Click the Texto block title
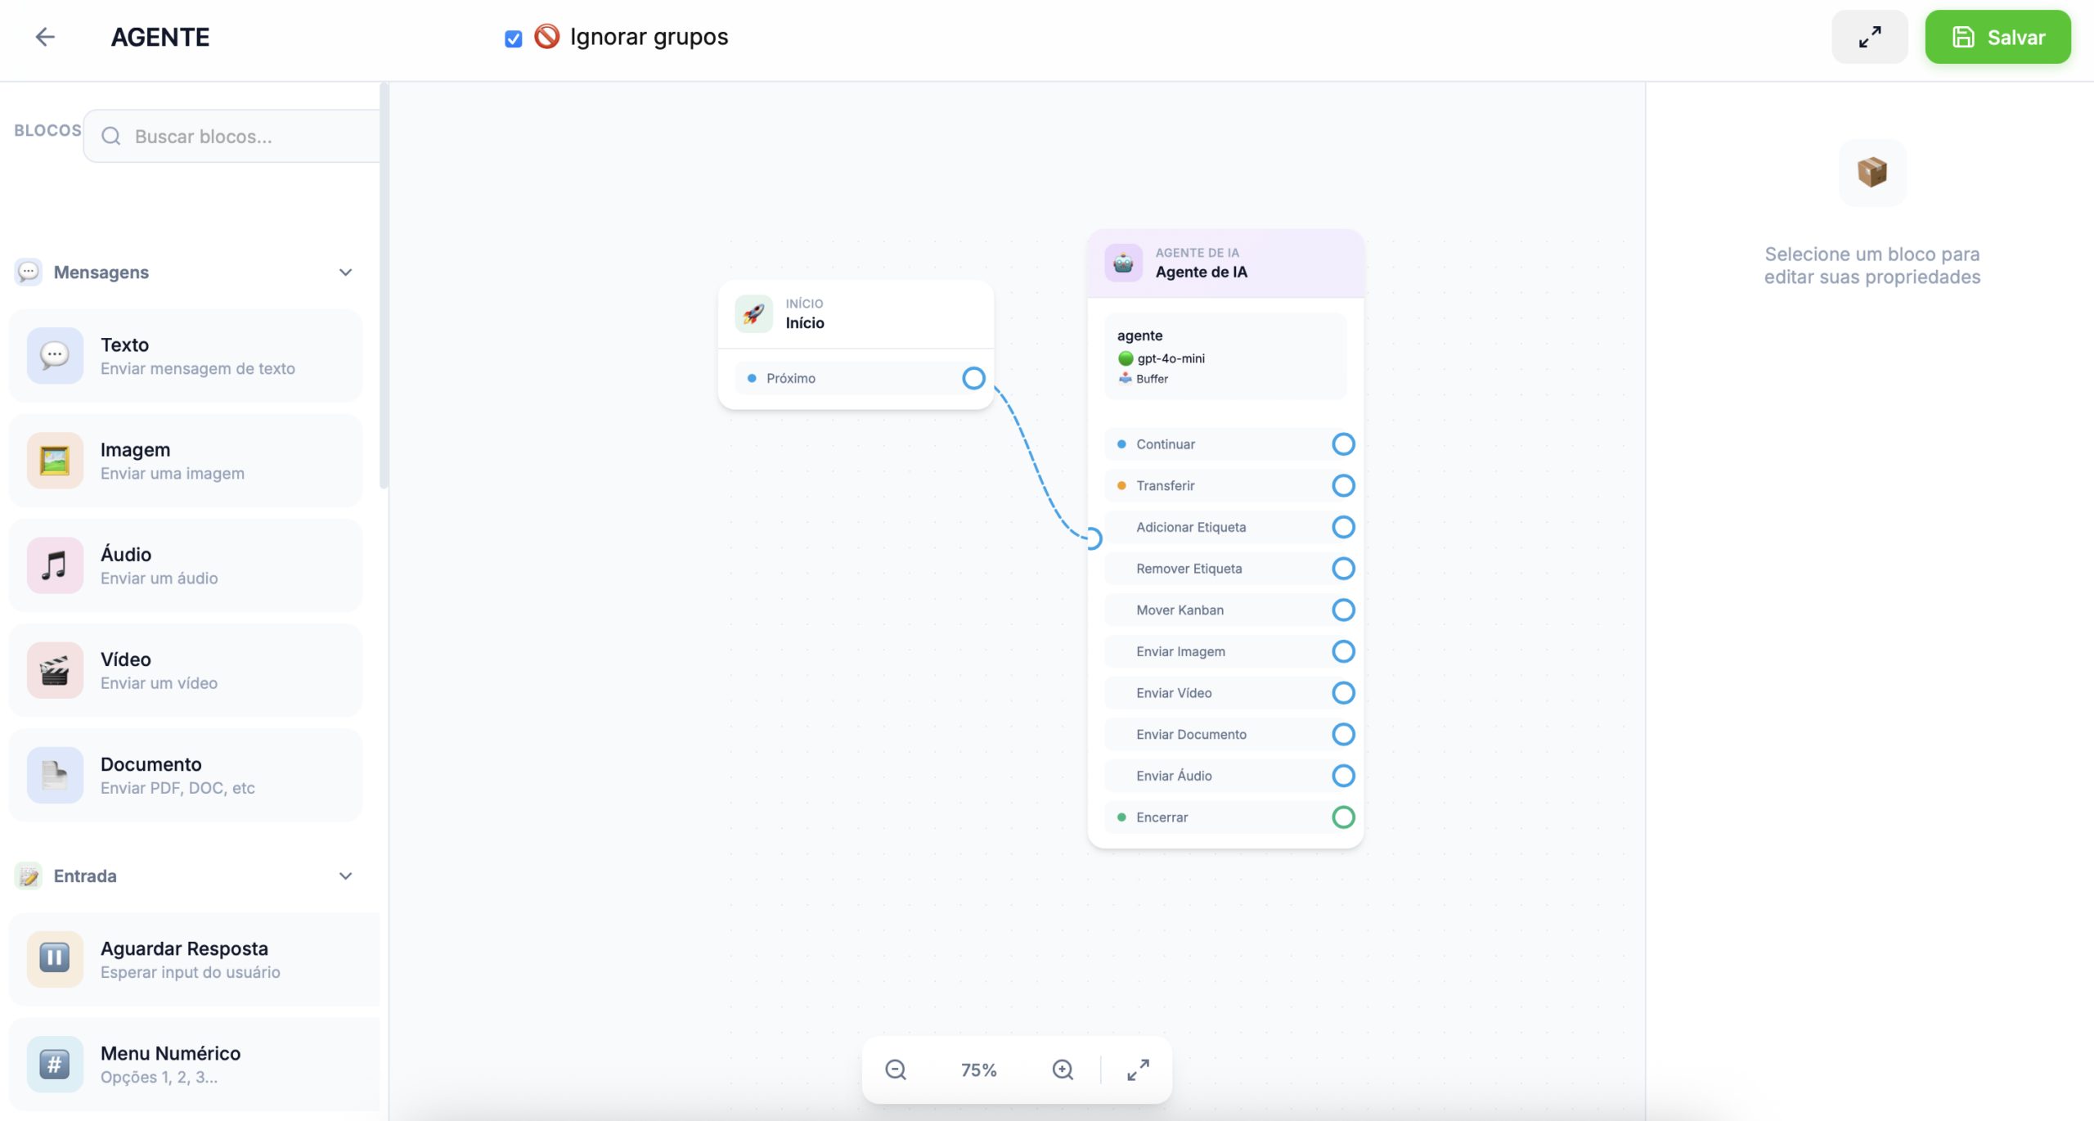 (124, 344)
